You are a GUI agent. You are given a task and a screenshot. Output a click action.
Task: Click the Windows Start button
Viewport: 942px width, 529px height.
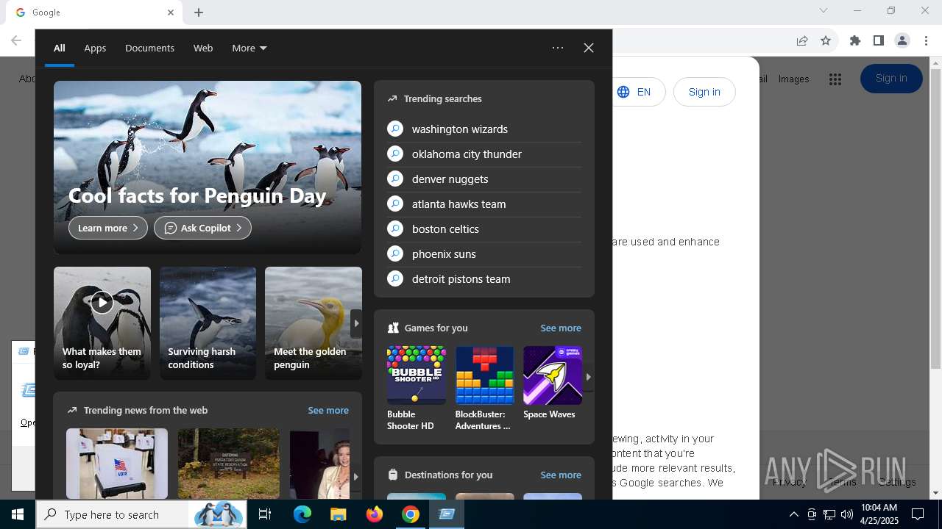[18, 514]
